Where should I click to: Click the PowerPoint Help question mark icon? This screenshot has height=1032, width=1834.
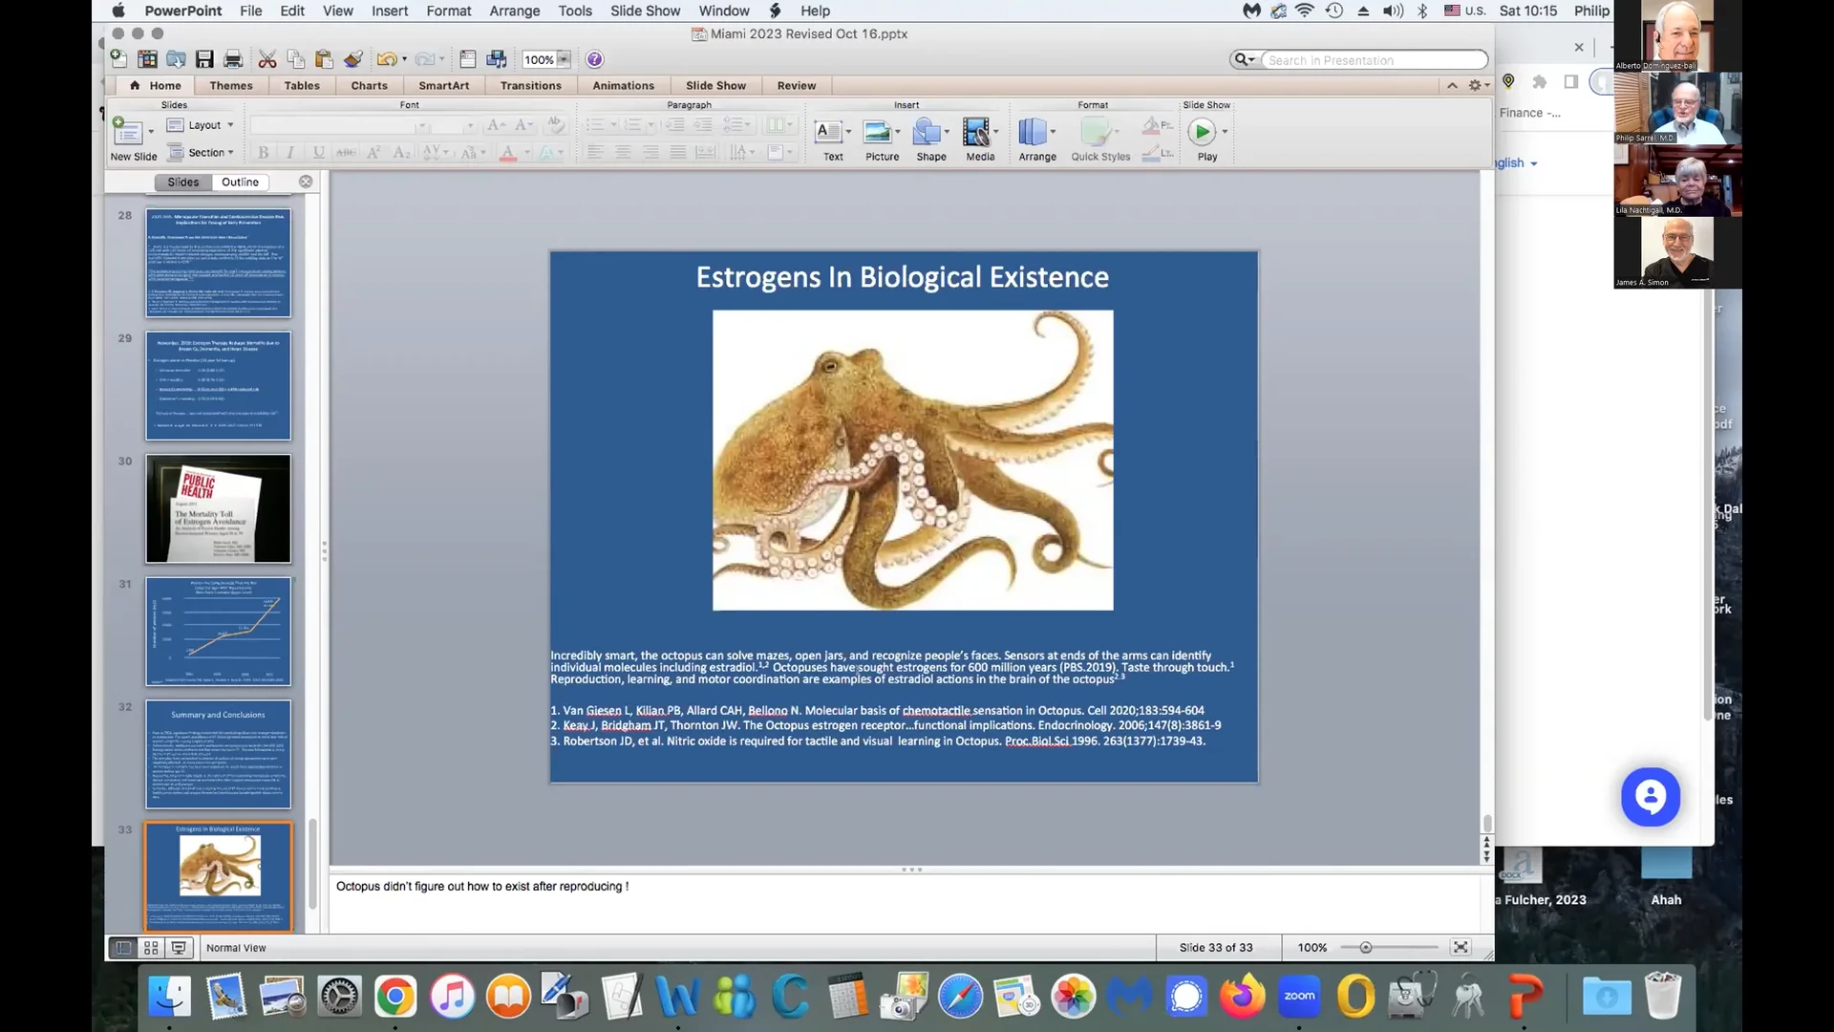[594, 59]
